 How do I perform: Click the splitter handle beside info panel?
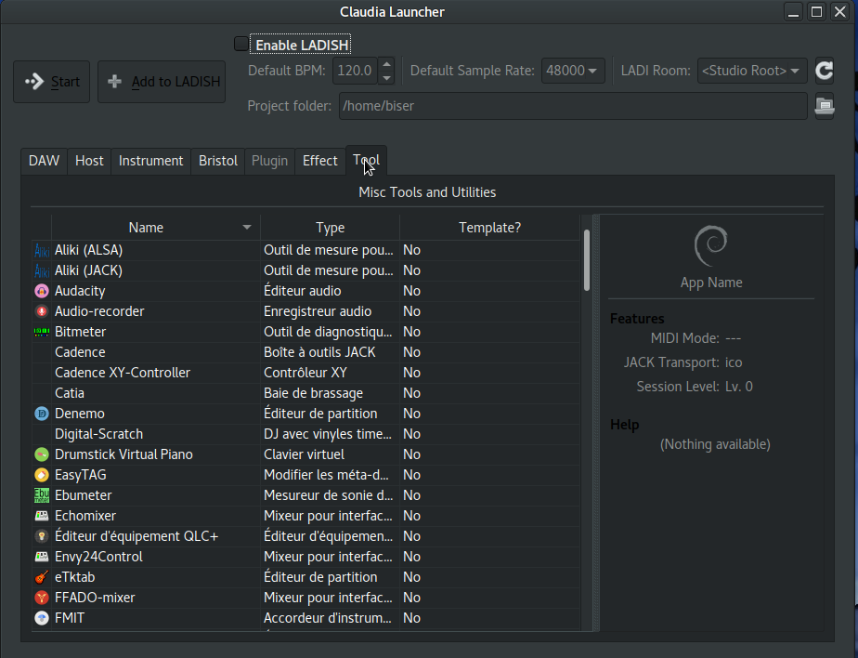[x=596, y=422]
